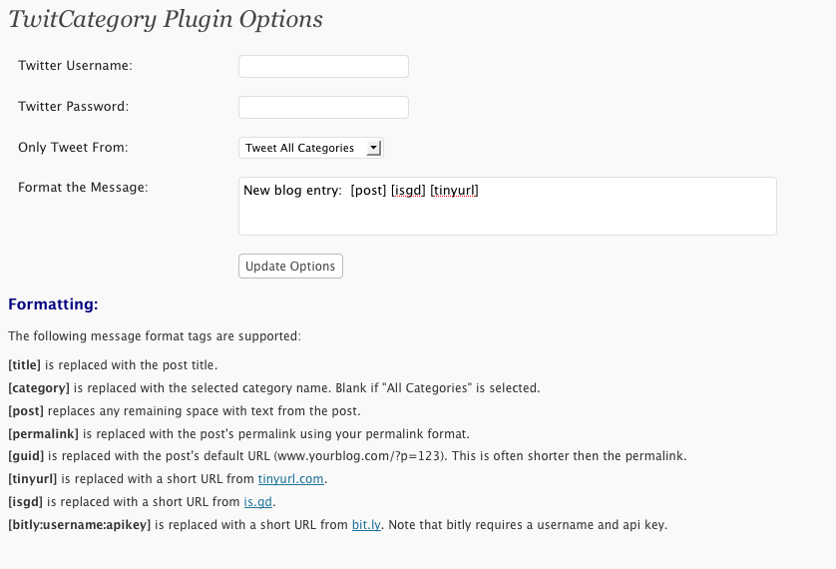Click the Update Options button
The height and width of the screenshot is (569, 836).
(x=290, y=267)
